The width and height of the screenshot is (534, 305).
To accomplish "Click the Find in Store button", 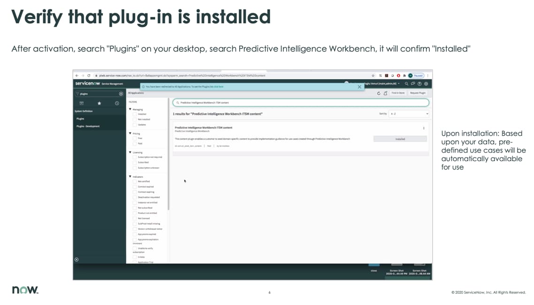I will 398,93.
